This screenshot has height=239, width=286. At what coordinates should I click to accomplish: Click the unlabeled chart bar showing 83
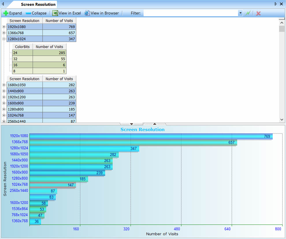point(43,197)
